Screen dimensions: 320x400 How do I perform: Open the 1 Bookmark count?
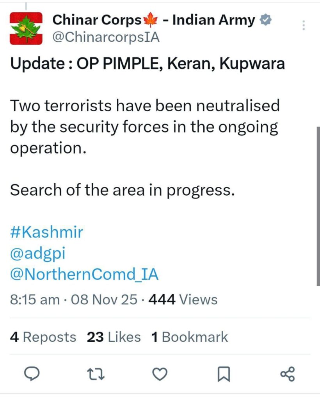click(x=190, y=337)
